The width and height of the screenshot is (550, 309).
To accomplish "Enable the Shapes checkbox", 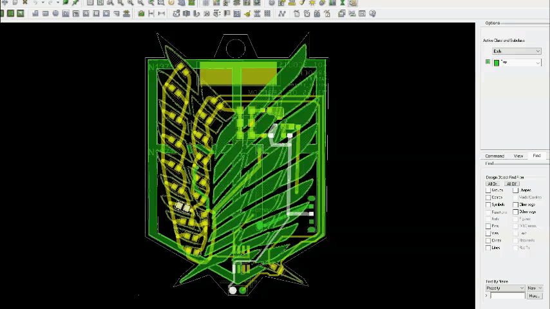I will pos(516,190).
